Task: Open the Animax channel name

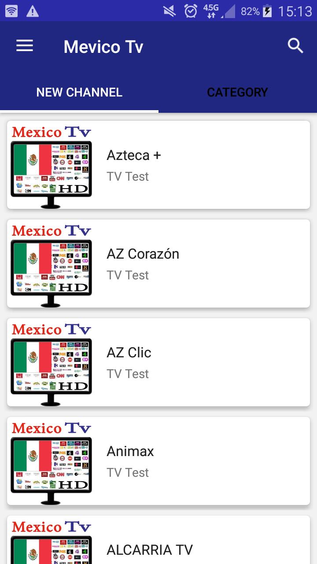Action: (130, 451)
